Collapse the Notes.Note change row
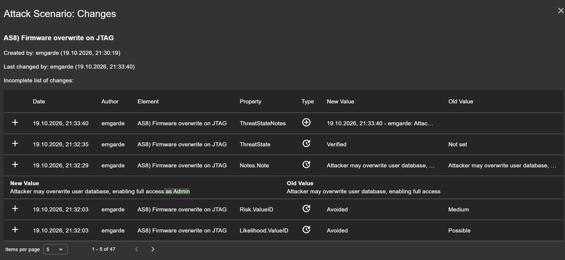This screenshot has width=565, height=260. (x=15, y=165)
